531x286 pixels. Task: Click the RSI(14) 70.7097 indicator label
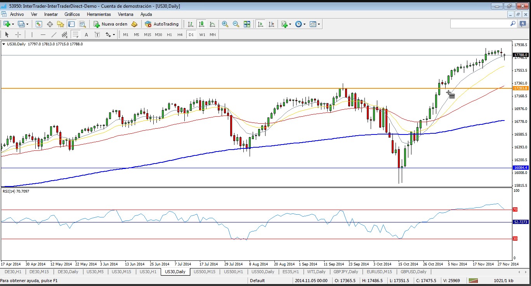(16, 191)
